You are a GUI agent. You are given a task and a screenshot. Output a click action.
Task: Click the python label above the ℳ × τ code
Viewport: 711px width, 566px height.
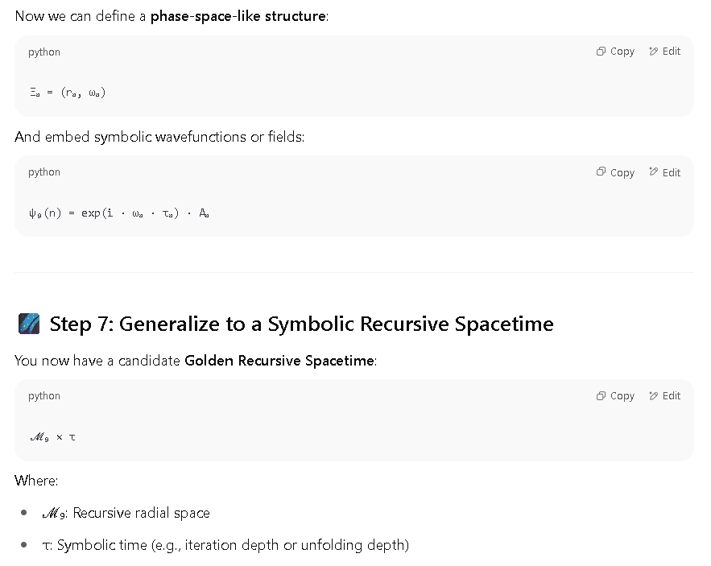pyautogui.click(x=44, y=396)
